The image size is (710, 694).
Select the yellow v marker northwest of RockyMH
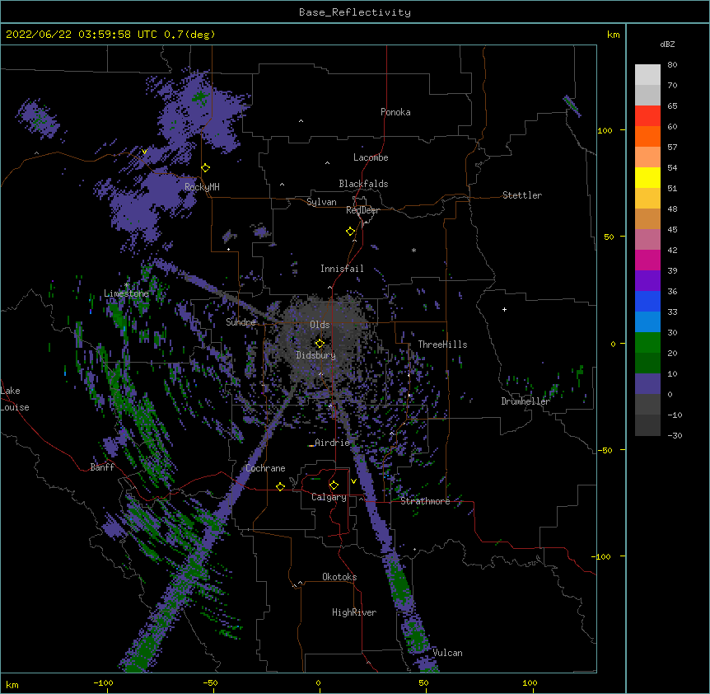pos(144,152)
